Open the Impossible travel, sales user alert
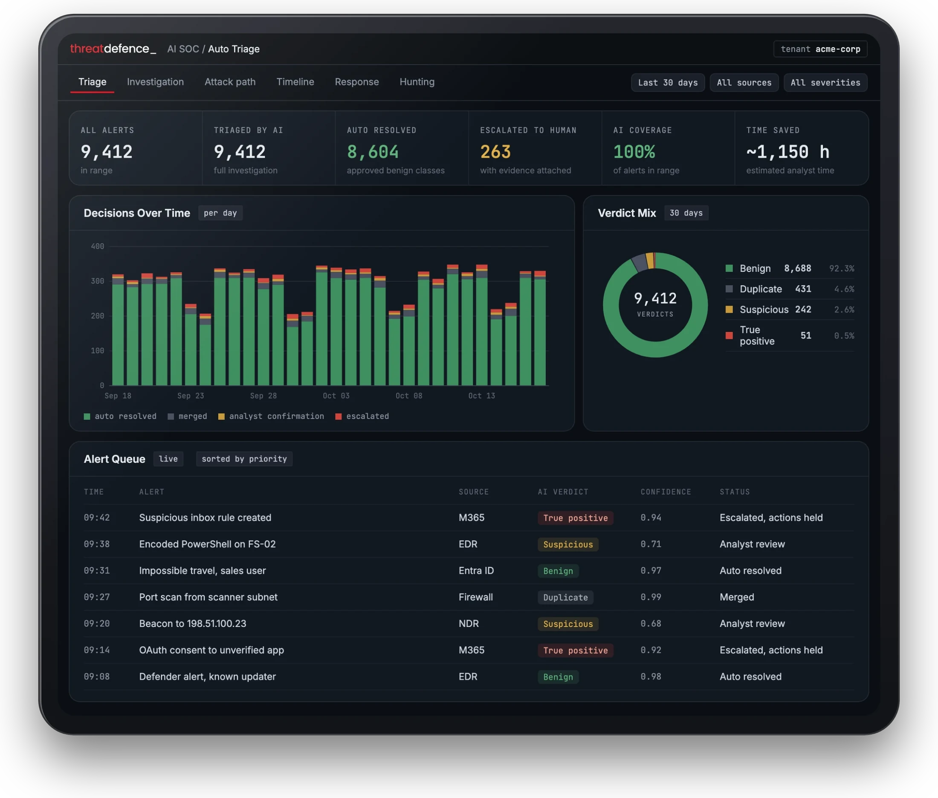 point(469,570)
